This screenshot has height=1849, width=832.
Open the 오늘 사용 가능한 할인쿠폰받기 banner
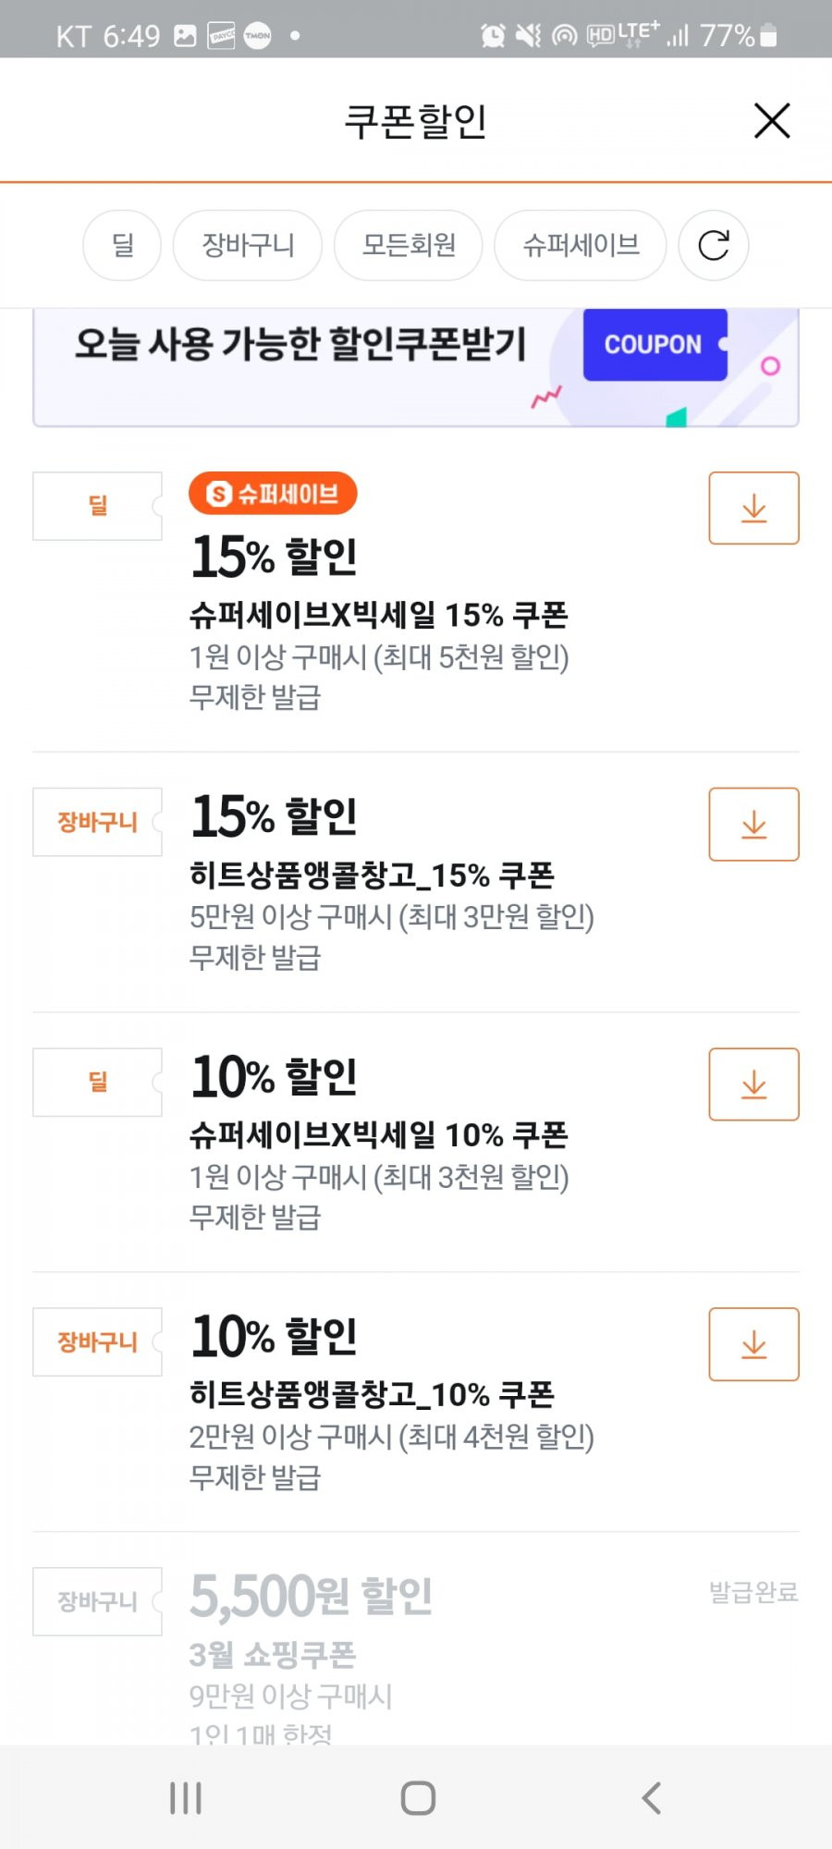[416, 367]
